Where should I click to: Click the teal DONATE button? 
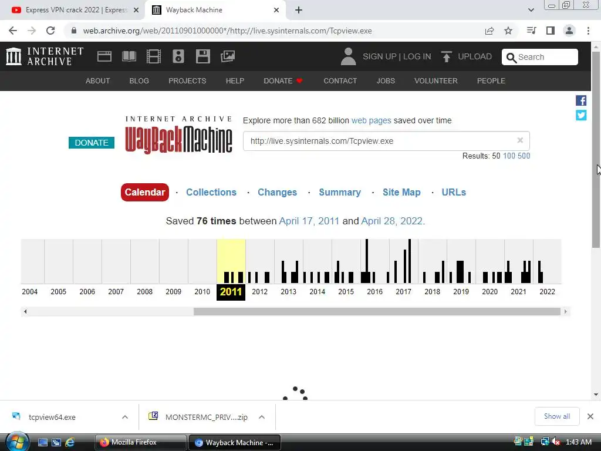(92, 143)
